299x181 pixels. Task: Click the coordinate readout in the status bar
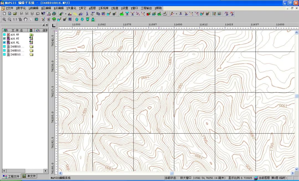pos(210,178)
